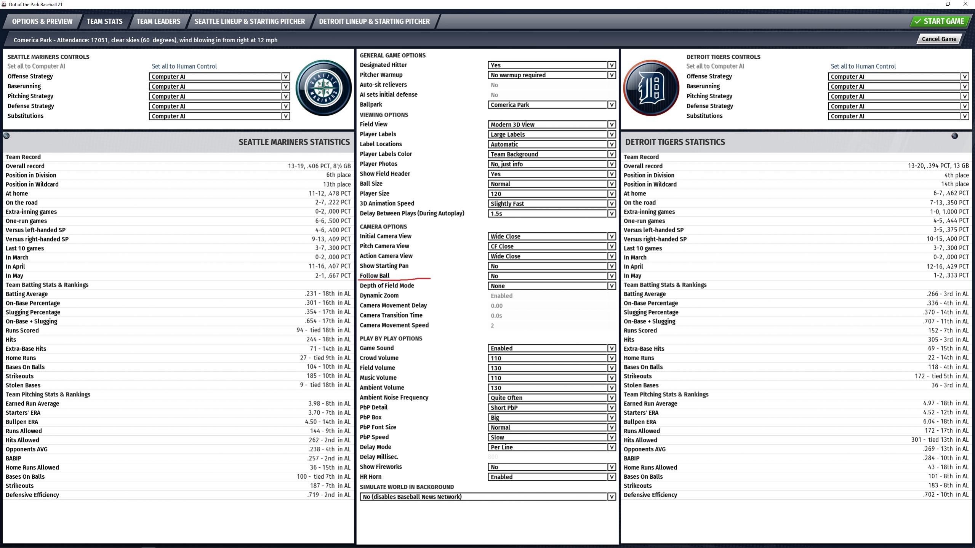Viewport: 975px width, 548px height.
Task: Click small Tigers icon in statistics header
Action: point(954,136)
